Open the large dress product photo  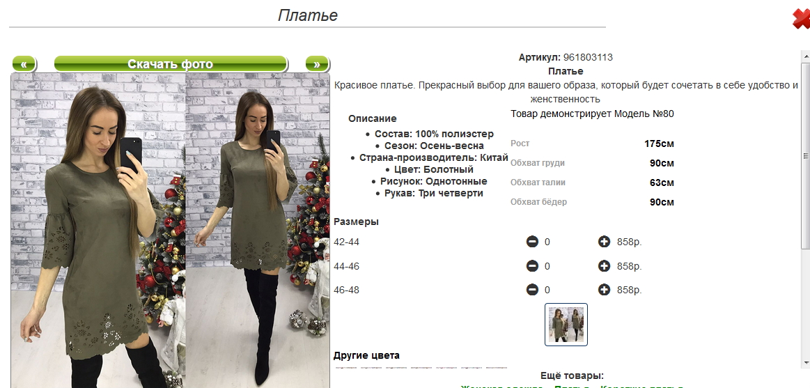(x=171, y=231)
